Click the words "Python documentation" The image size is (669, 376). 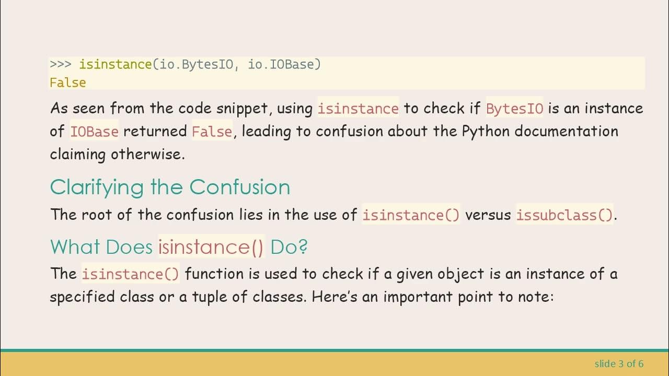click(540, 131)
